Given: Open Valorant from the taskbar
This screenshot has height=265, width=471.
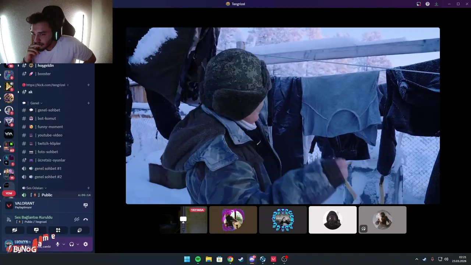Looking at the screenshot, I should [x=273, y=259].
